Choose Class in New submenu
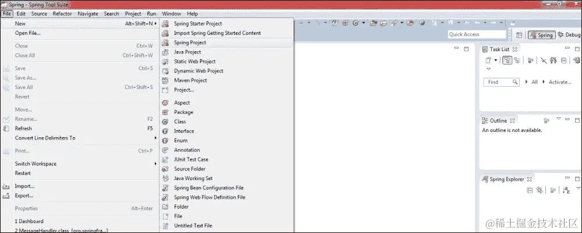This screenshot has height=233, width=582. [x=227, y=121]
